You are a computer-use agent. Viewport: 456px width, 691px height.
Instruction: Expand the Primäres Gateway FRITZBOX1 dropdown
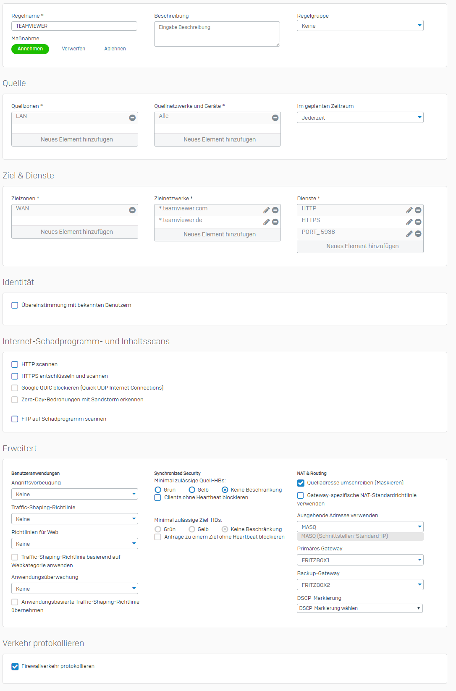pos(360,560)
